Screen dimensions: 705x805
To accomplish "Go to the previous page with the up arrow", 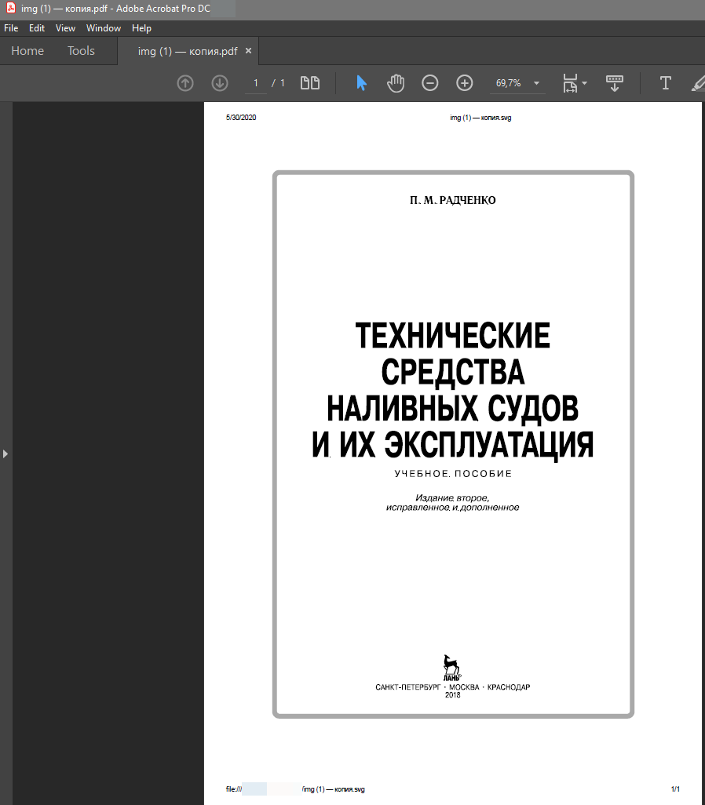I will pyautogui.click(x=185, y=83).
